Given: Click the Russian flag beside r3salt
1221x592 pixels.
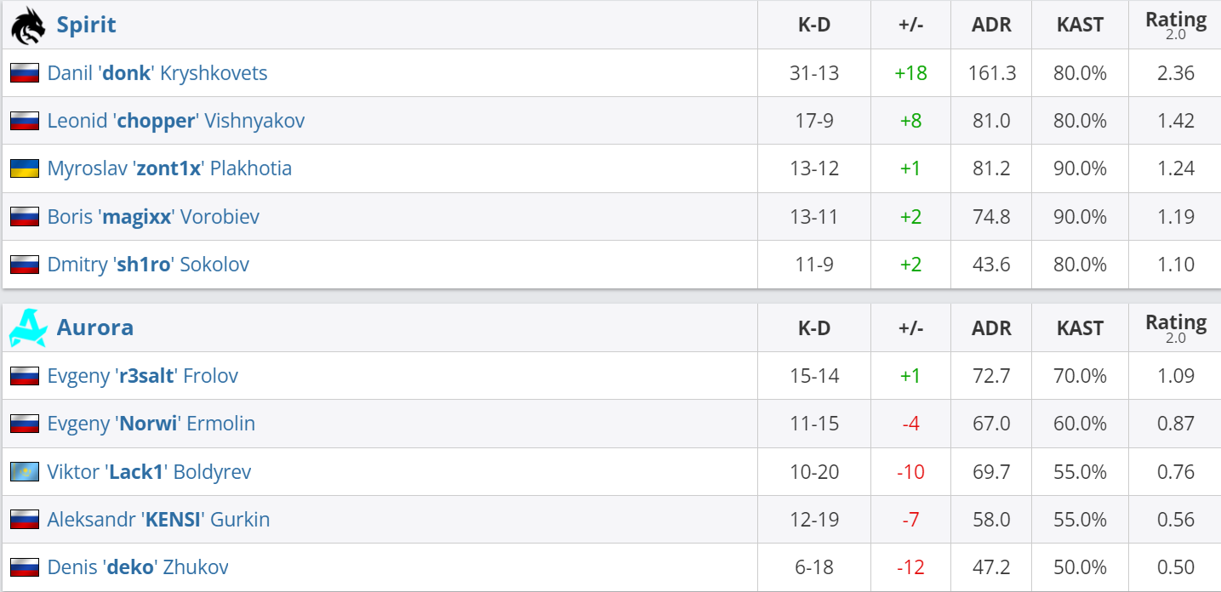Looking at the screenshot, I should (25, 376).
